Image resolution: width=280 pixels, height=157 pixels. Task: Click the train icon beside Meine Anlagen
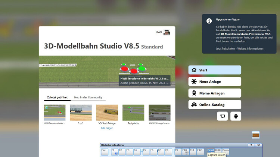(x=194, y=93)
